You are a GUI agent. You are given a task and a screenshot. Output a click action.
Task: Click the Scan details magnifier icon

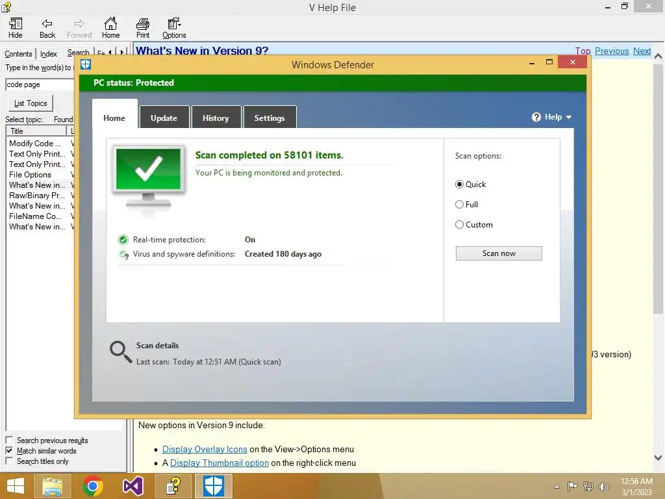pyautogui.click(x=120, y=352)
